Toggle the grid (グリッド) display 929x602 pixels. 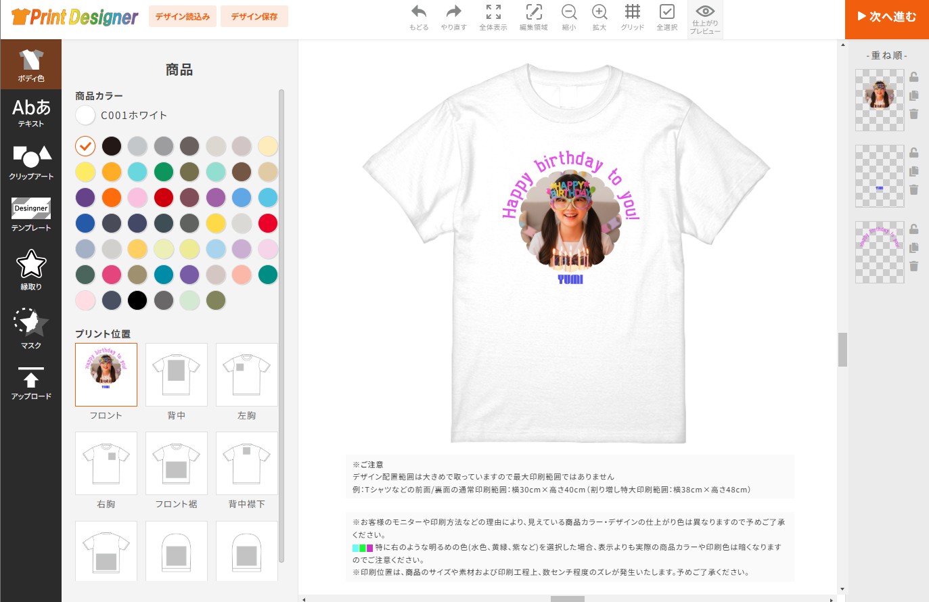tap(632, 12)
